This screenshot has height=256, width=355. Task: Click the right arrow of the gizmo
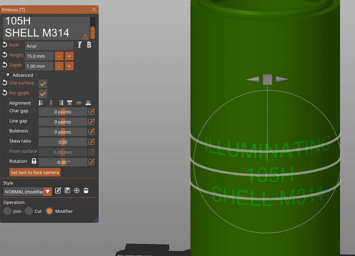tap(282, 79)
